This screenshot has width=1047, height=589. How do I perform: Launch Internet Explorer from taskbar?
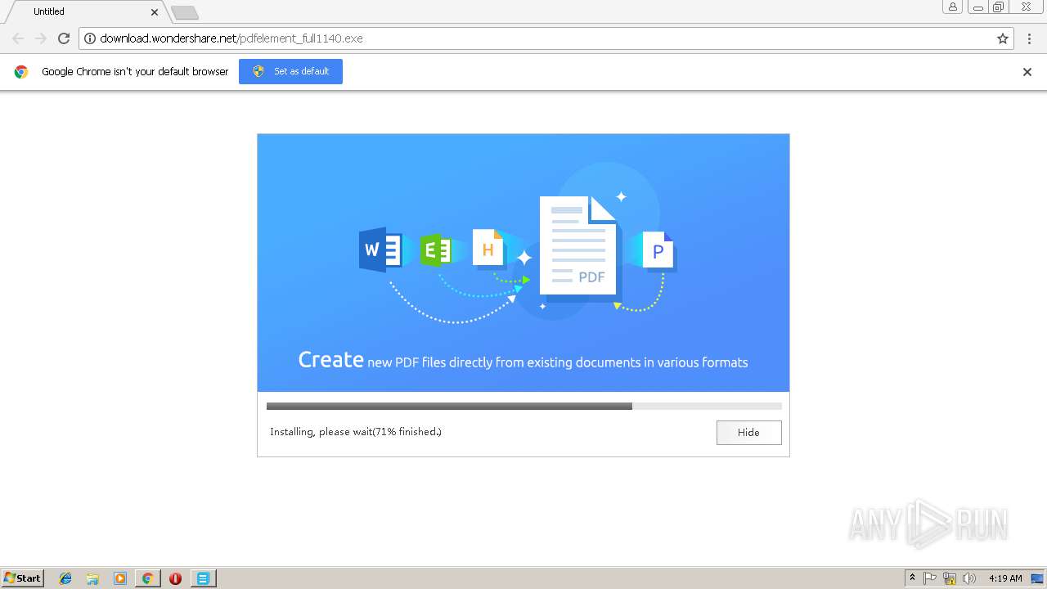click(x=65, y=578)
